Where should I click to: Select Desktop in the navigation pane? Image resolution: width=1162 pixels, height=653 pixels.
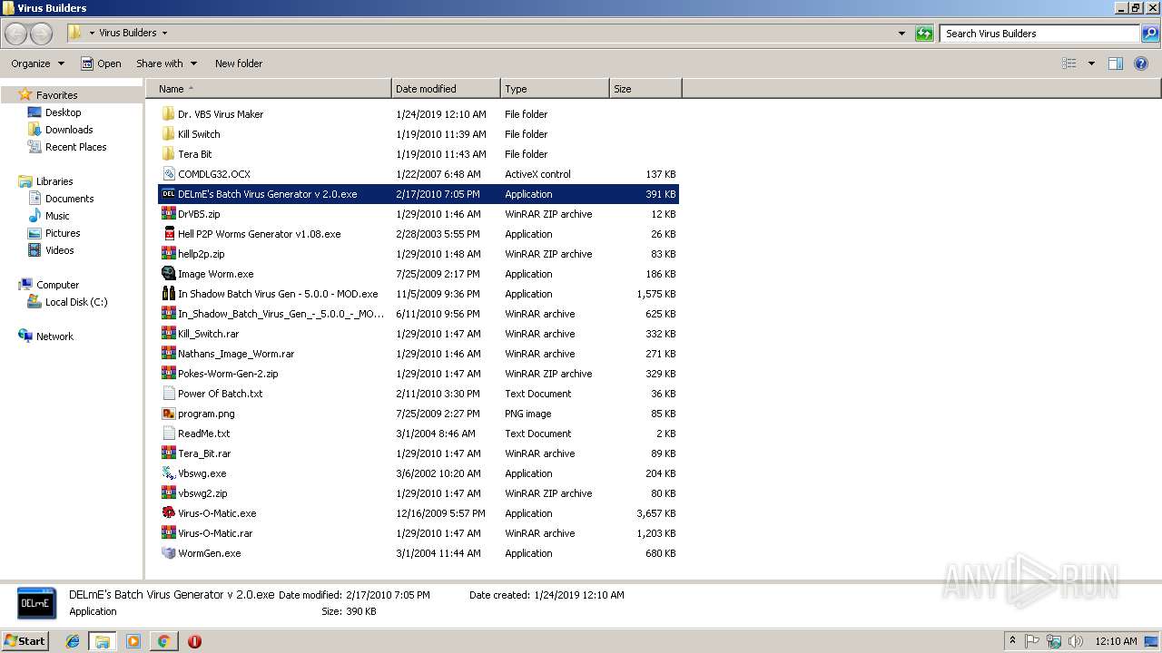click(63, 112)
